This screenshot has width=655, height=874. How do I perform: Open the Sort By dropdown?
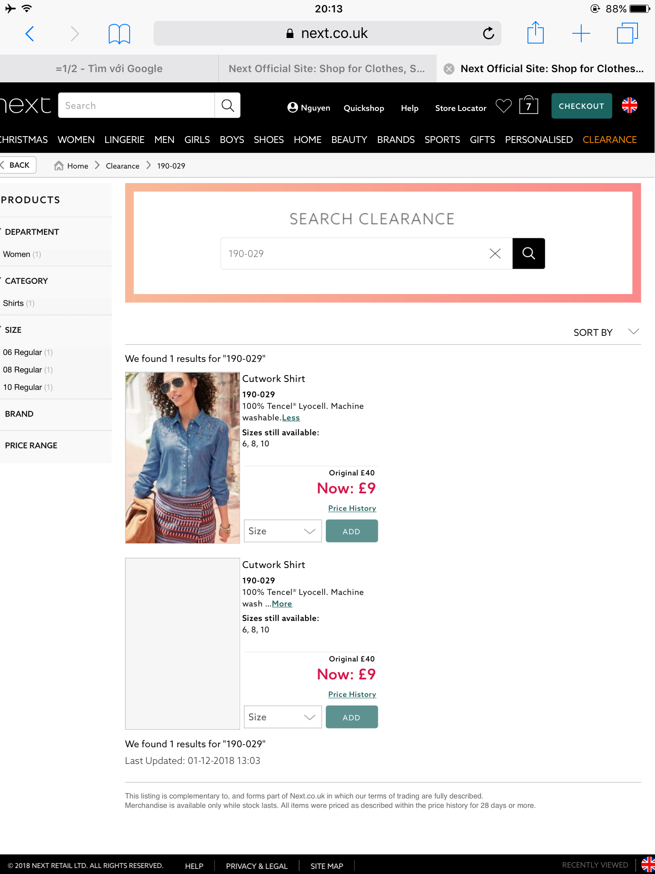click(x=606, y=332)
